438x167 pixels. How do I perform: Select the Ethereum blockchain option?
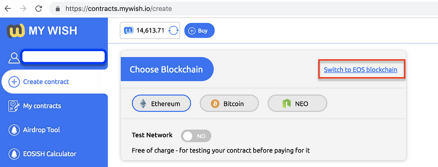click(x=161, y=104)
